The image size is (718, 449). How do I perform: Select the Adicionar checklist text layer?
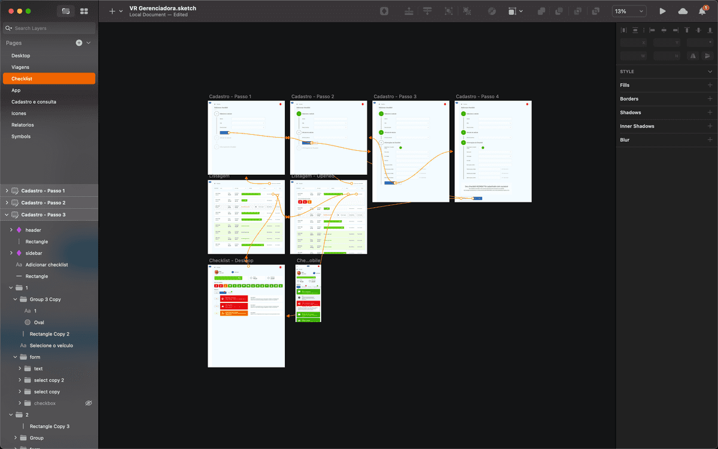[x=47, y=265]
